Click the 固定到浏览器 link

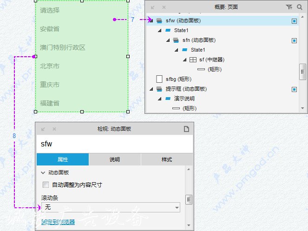[x=58, y=222]
